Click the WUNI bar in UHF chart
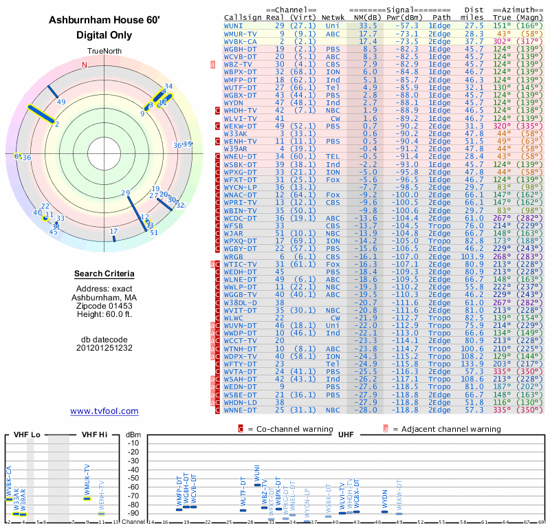 coord(257,485)
